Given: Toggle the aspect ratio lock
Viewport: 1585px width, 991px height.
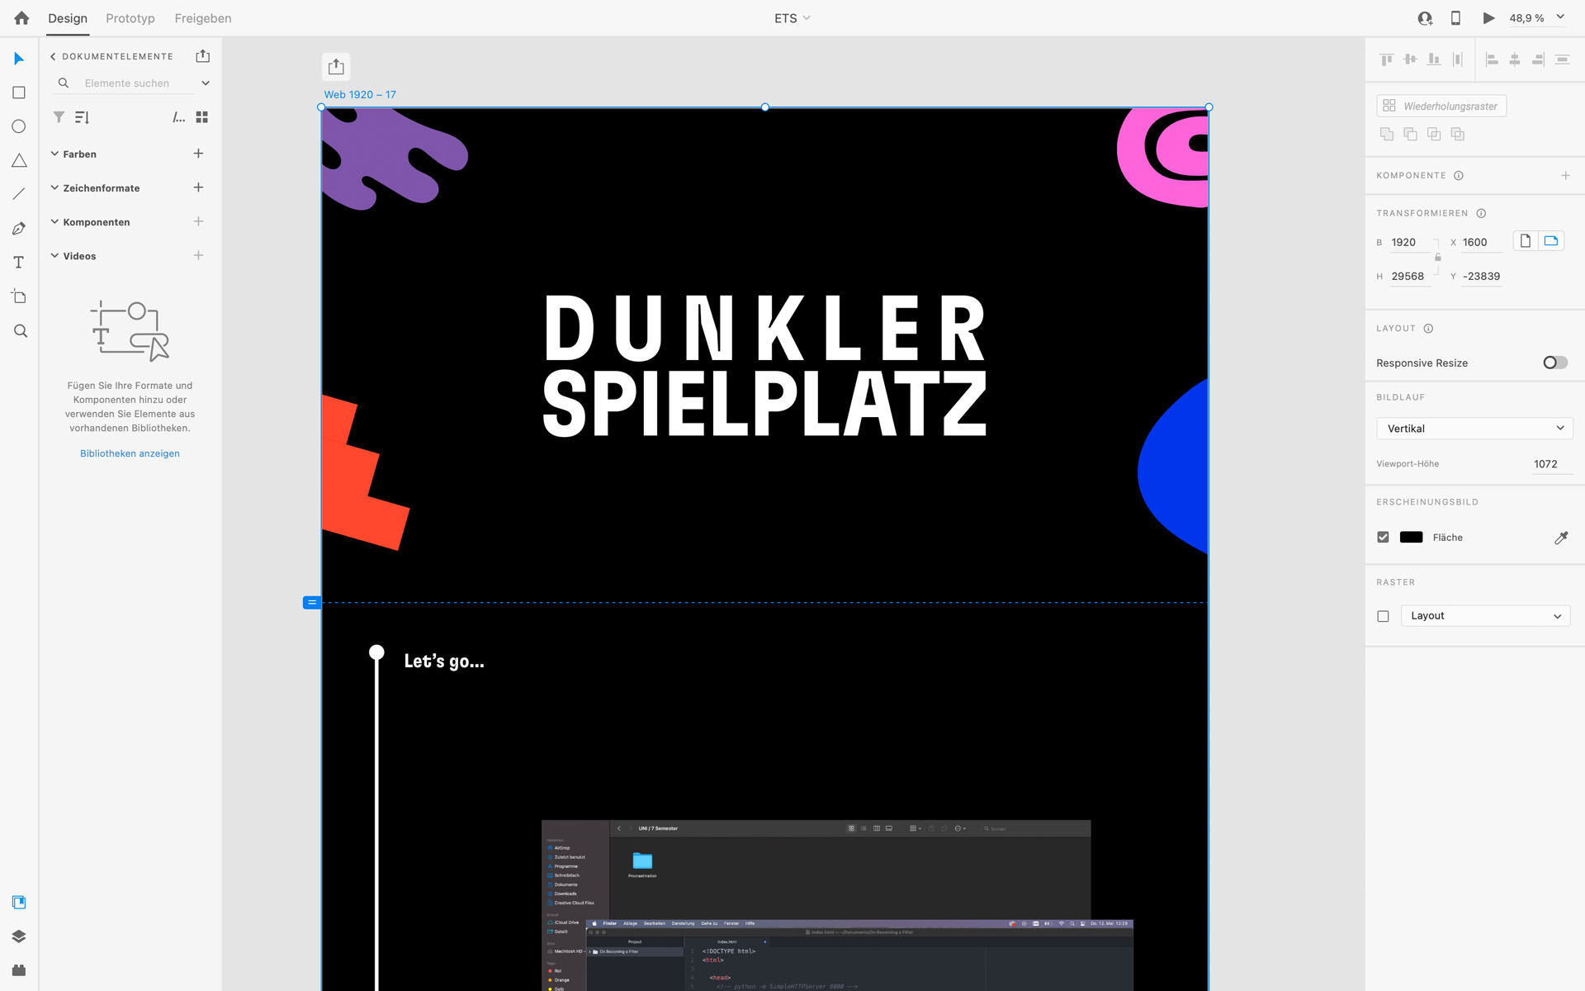Looking at the screenshot, I should (x=1437, y=258).
